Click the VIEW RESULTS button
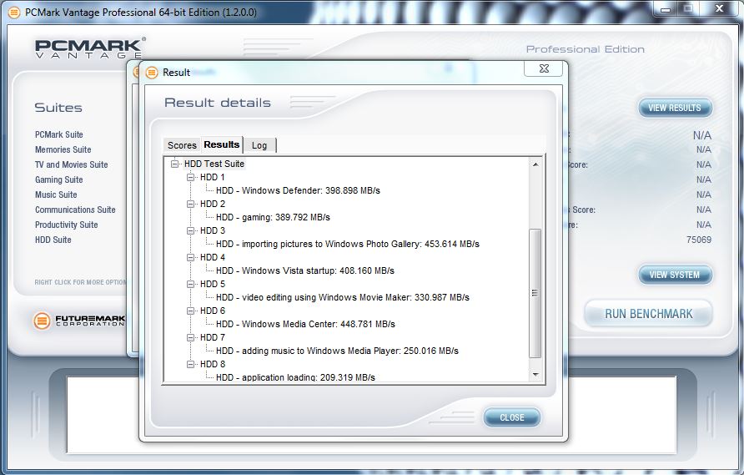744x475 pixels. pos(675,108)
